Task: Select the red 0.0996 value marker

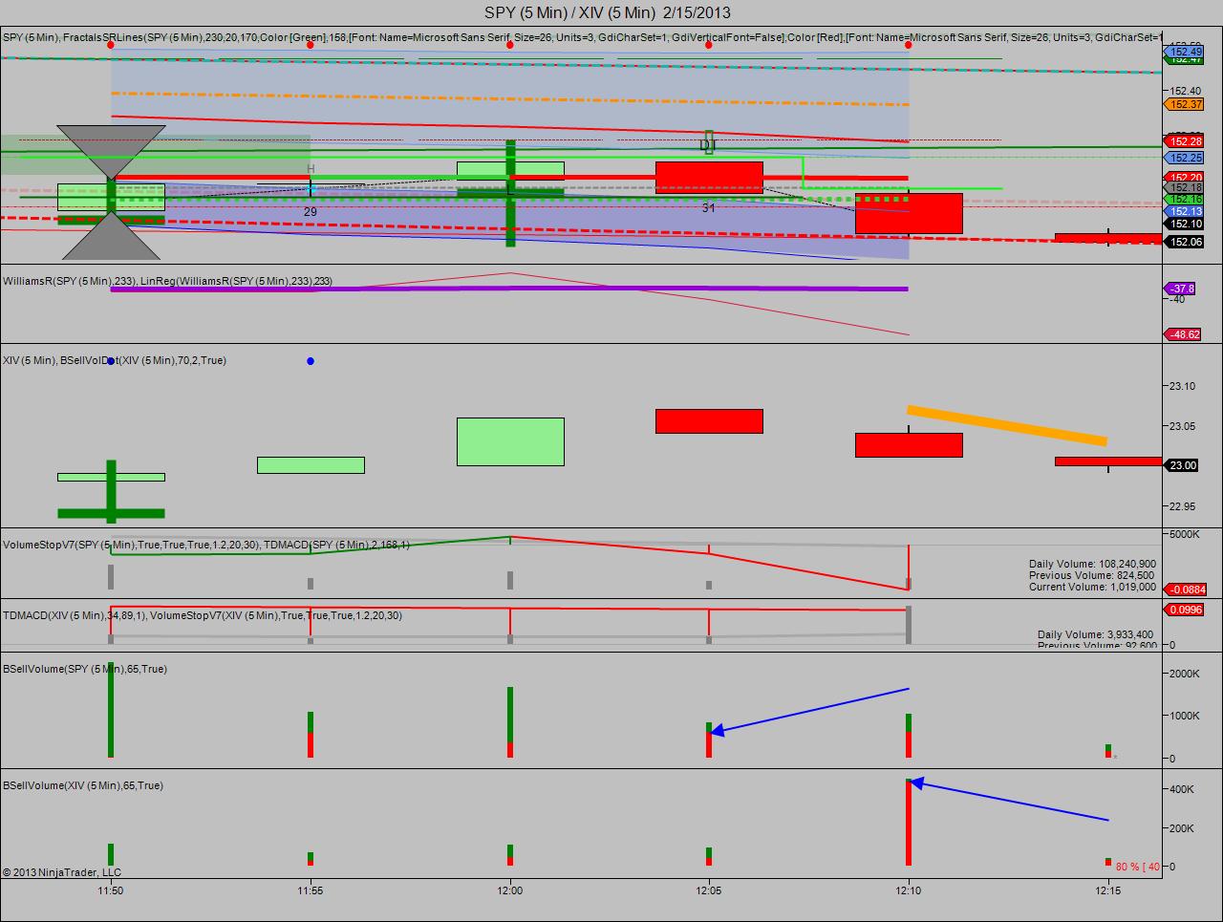Action: tap(1185, 610)
